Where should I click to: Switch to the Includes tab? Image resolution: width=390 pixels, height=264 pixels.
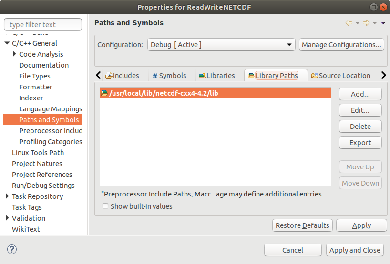122,76
